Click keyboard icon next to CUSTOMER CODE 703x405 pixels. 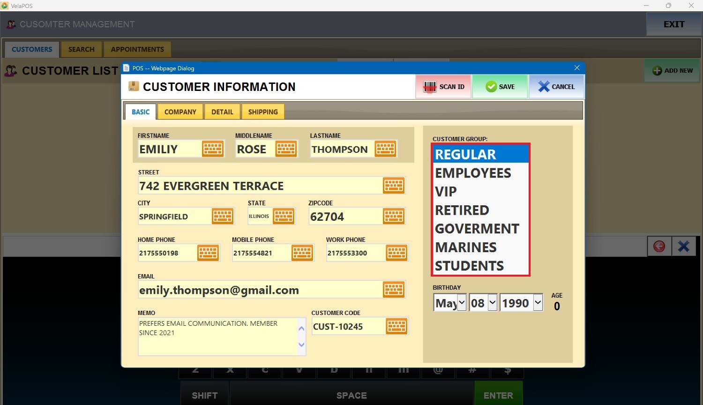pos(396,326)
